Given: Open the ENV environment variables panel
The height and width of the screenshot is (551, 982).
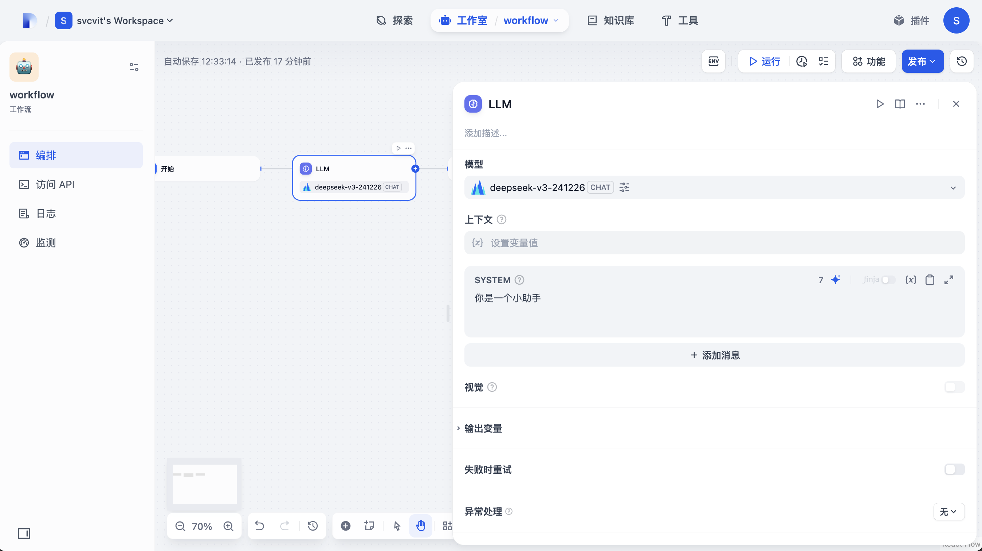Looking at the screenshot, I should (713, 61).
